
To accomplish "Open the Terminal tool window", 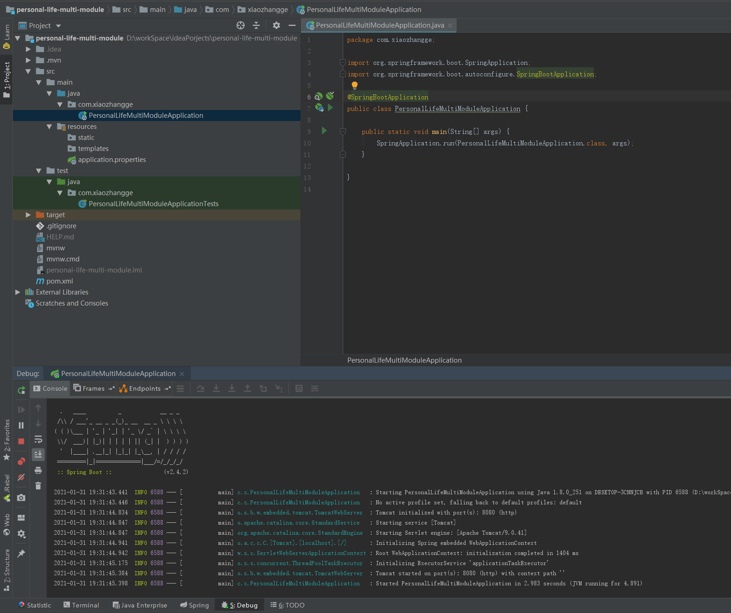I will [x=81, y=605].
